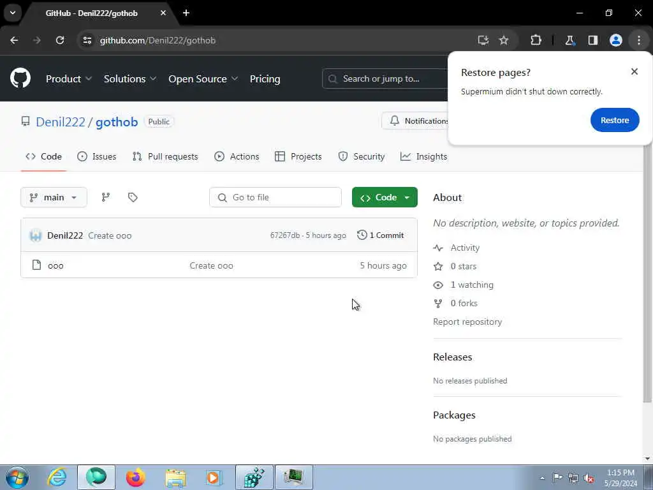This screenshot has height=490, width=653.
Task: Click Denil222 avatar in commit row
Action: pos(36,235)
